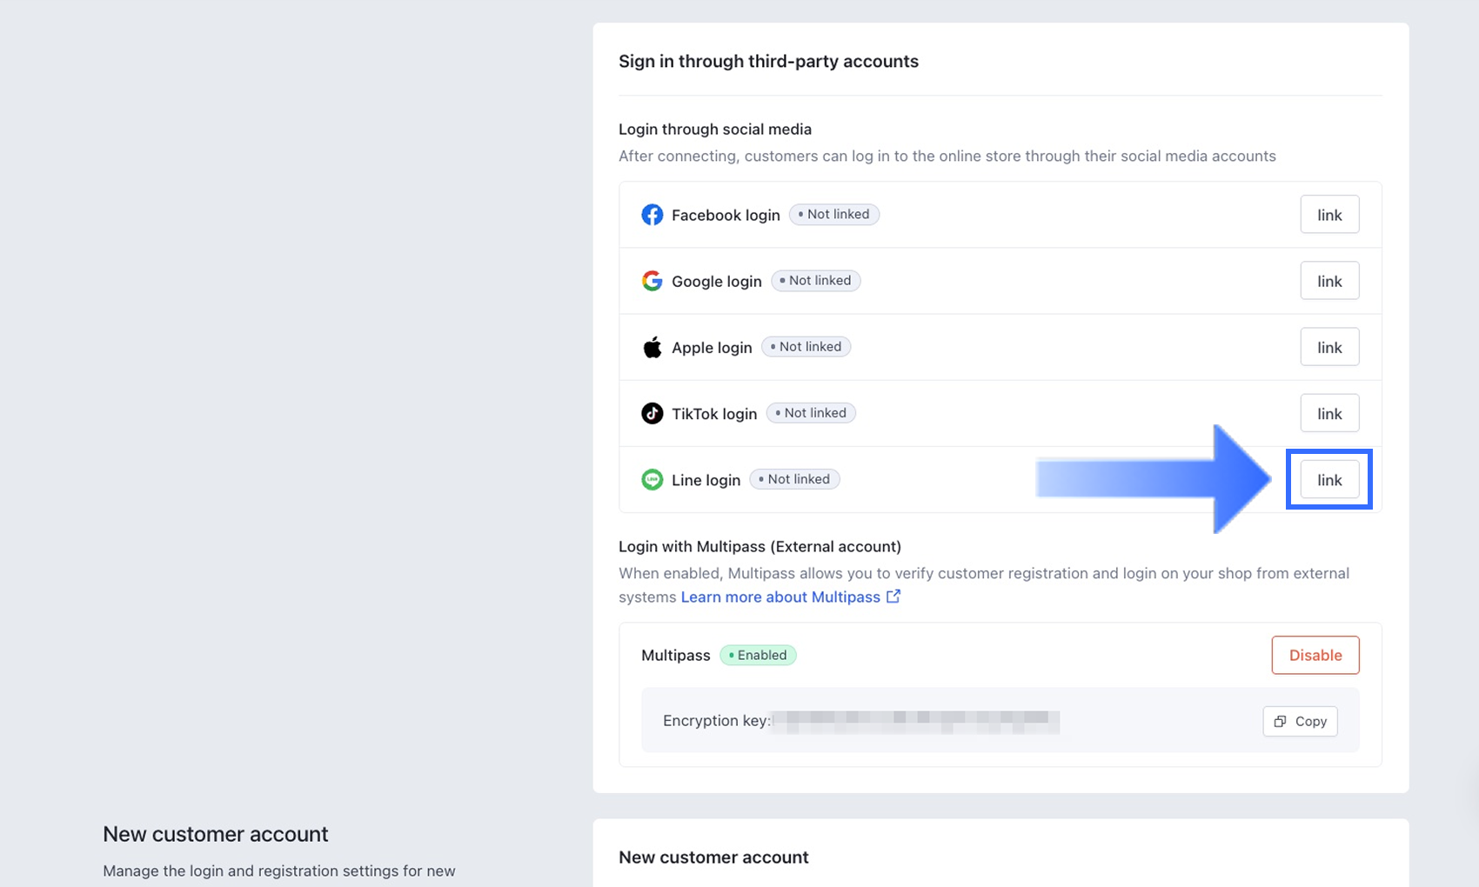
Task: Click the Line Not linked status badge
Action: point(794,479)
